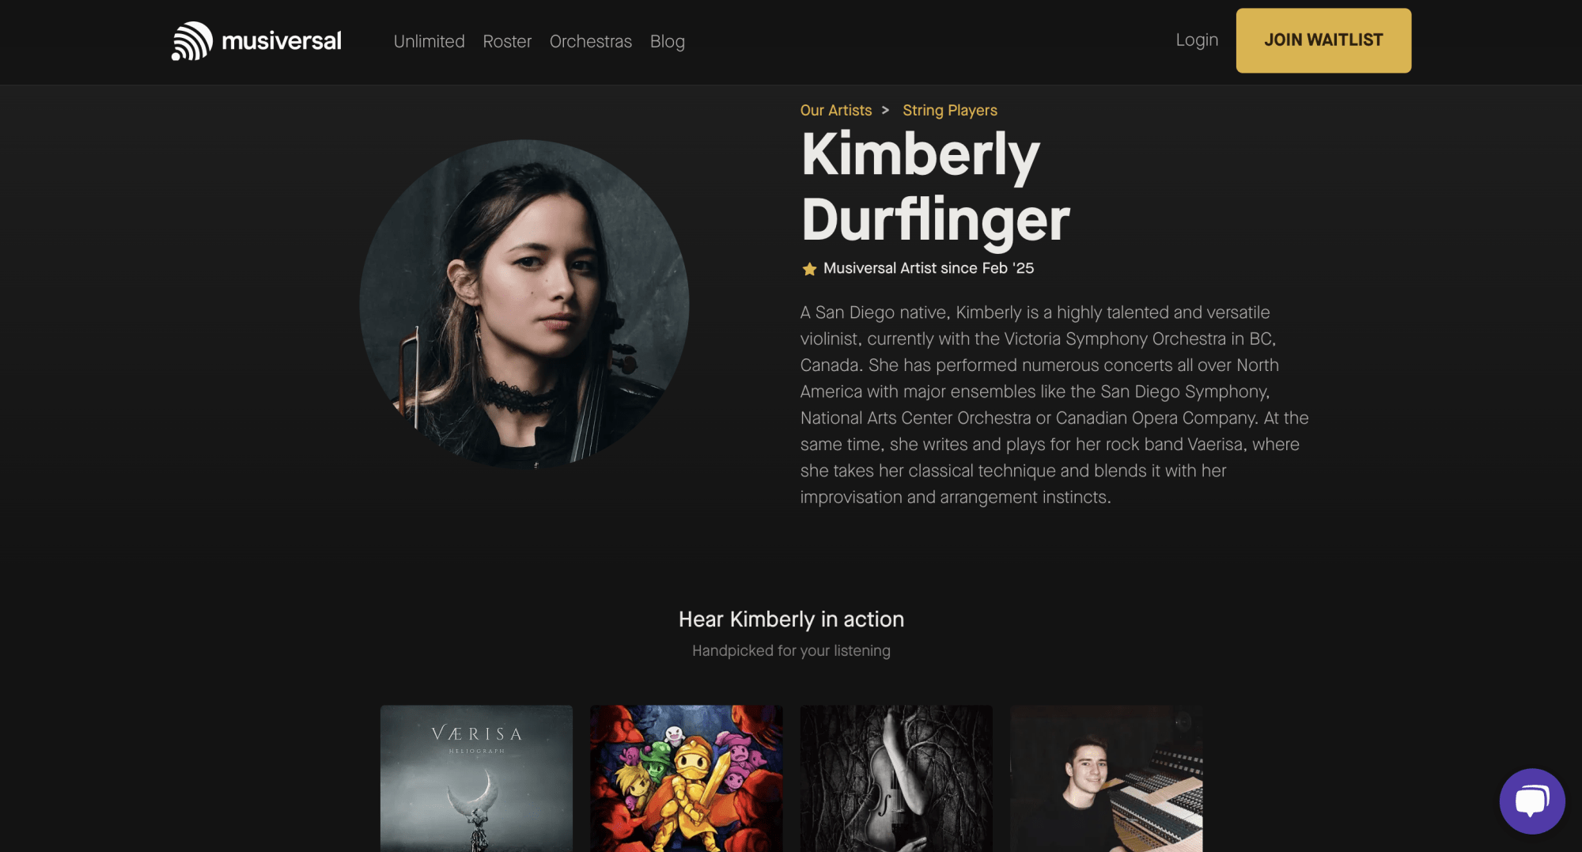The height and width of the screenshot is (852, 1582).
Task: Click the Musiversal logo icon
Action: click(x=192, y=41)
